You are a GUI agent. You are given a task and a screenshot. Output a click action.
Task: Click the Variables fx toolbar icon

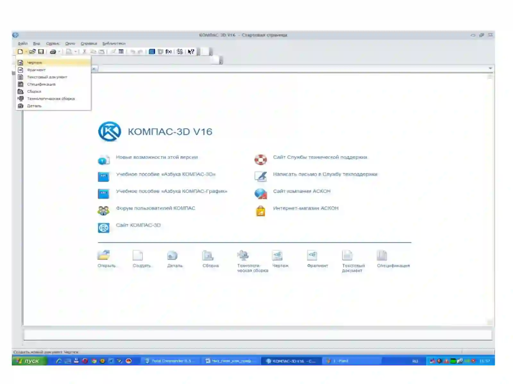(x=169, y=52)
